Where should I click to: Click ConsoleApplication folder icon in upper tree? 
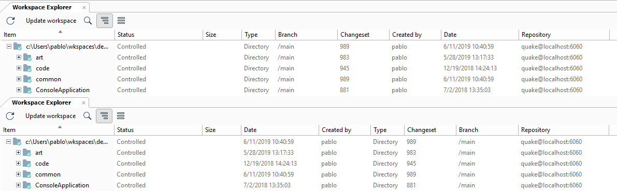[27, 90]
